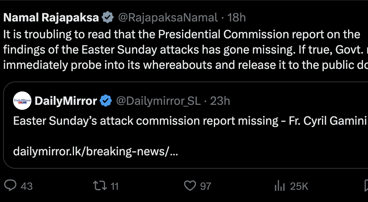Open the 18h tweet timestamp
368x202 pixels.
click(236, 17)
